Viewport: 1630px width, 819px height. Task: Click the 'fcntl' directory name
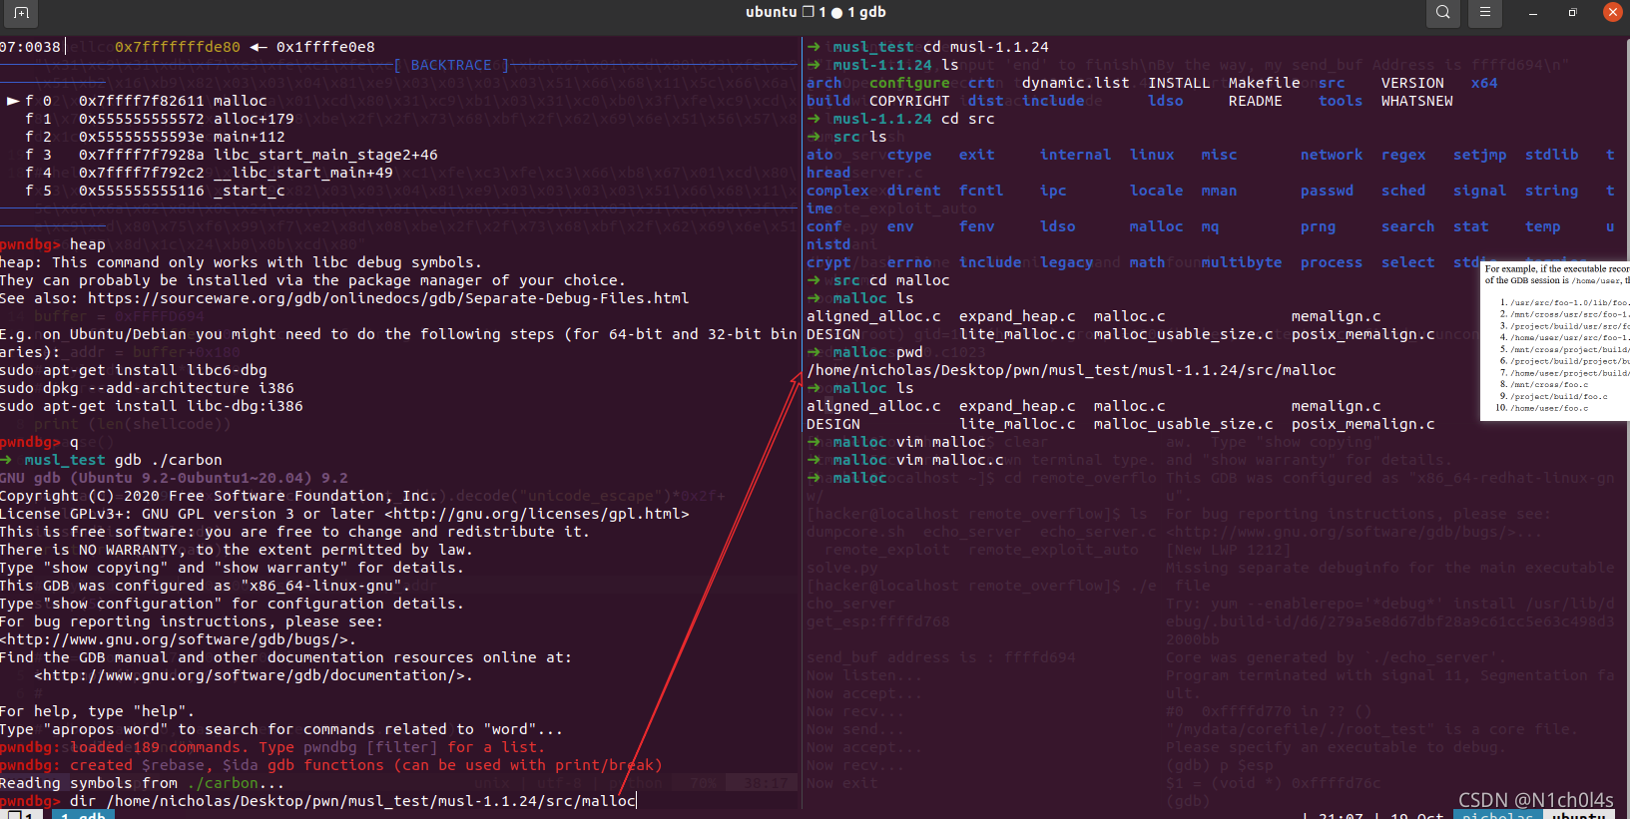point(980,191)
